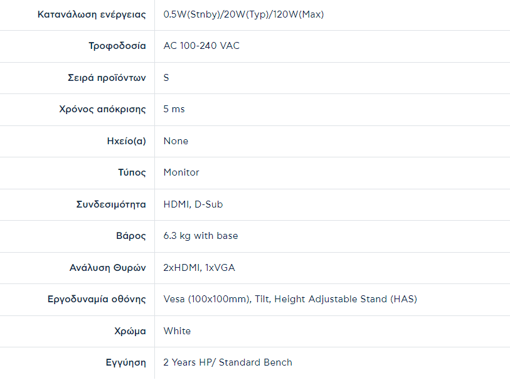
Task: Click the "6.3 kg with base" weight value
Action: [x=201, y=236]
